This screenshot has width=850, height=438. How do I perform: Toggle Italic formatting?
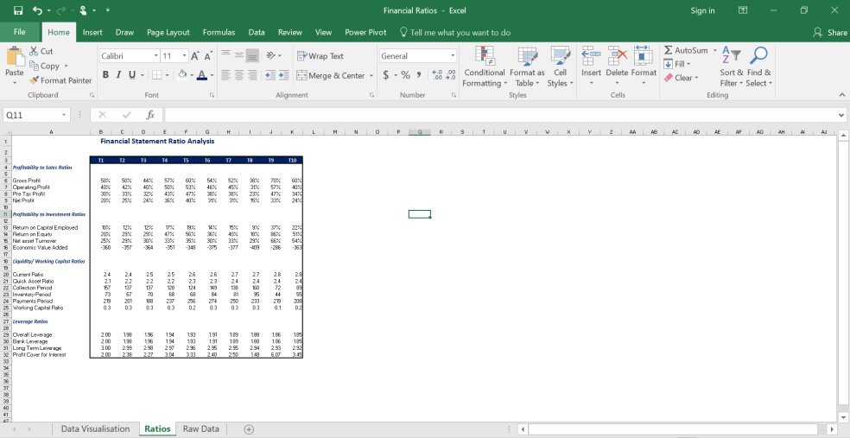[118, 75]
